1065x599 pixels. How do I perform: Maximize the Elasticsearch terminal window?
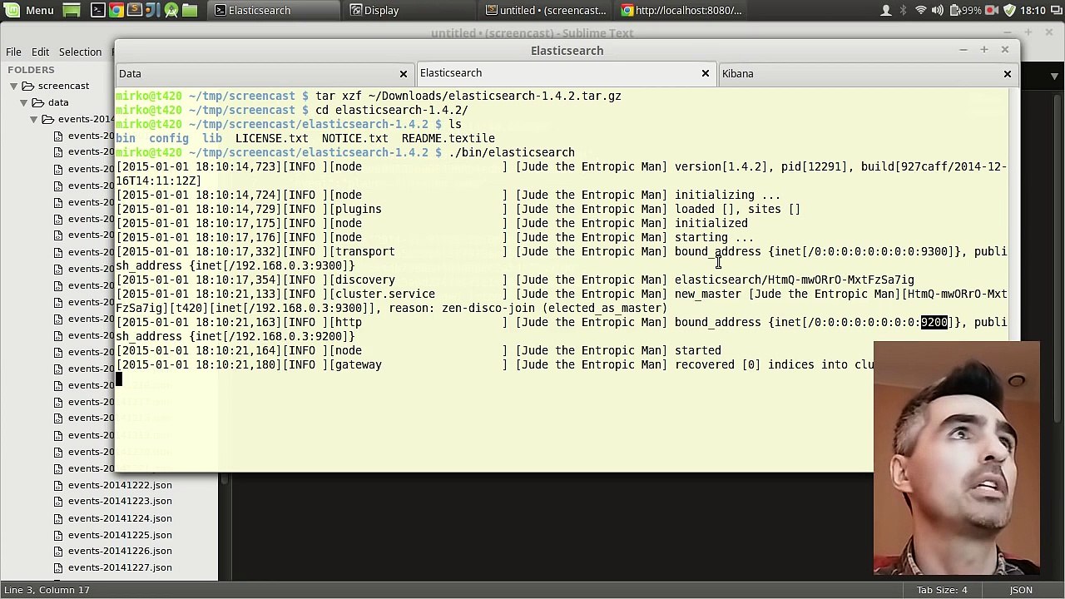coord(983,50)
